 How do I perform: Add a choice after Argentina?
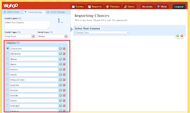click(x=60, y=85)
